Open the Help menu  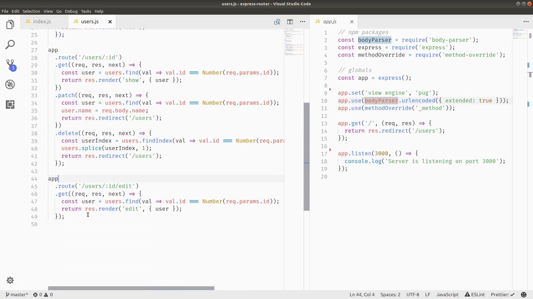pyautogui.click(x=99, y=11)
